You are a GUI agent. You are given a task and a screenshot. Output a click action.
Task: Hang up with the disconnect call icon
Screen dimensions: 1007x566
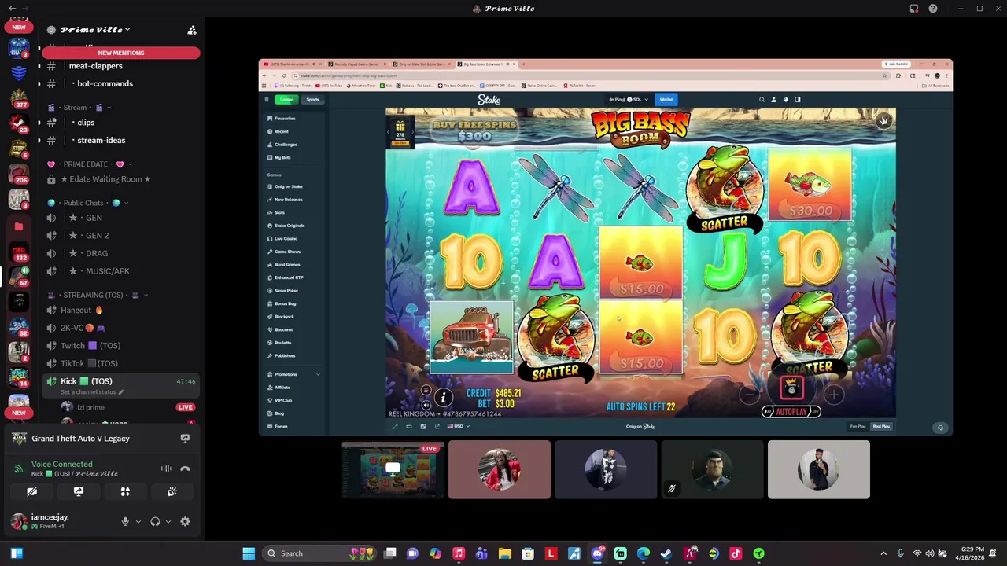(x=185, y=469)
